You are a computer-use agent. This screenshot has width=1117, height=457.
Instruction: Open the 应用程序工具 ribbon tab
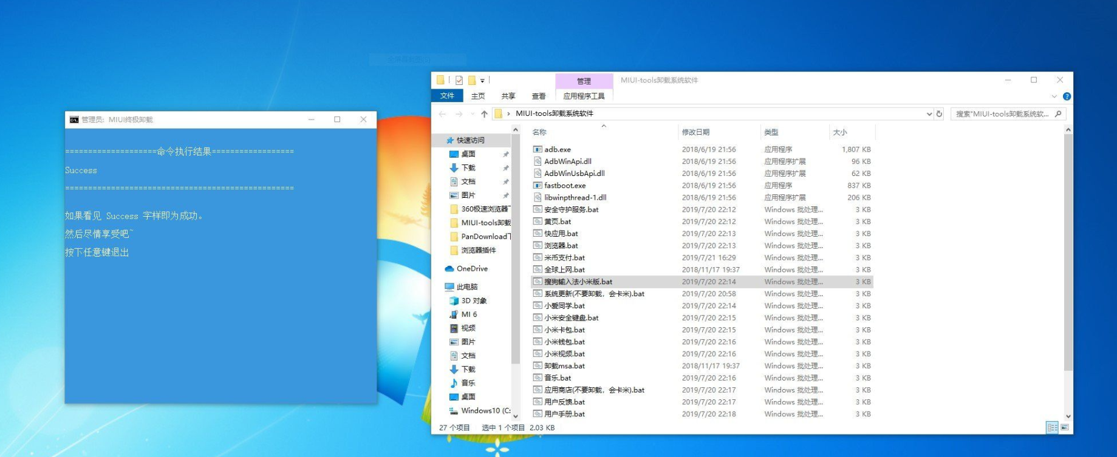[584, 96]
